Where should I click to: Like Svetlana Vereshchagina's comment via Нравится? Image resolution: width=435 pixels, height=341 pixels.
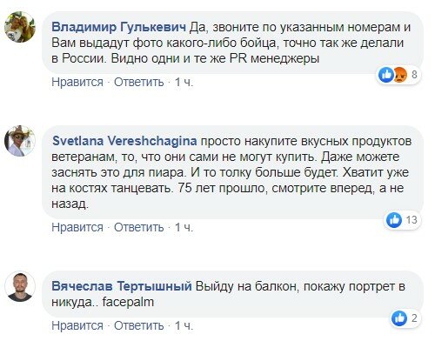tap(77, 227)
